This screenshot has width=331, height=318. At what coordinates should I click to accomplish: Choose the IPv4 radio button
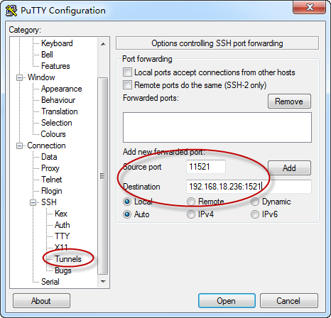click(x=191, y=214)
